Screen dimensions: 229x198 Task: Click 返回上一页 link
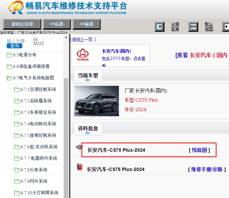tap(83, 40)
